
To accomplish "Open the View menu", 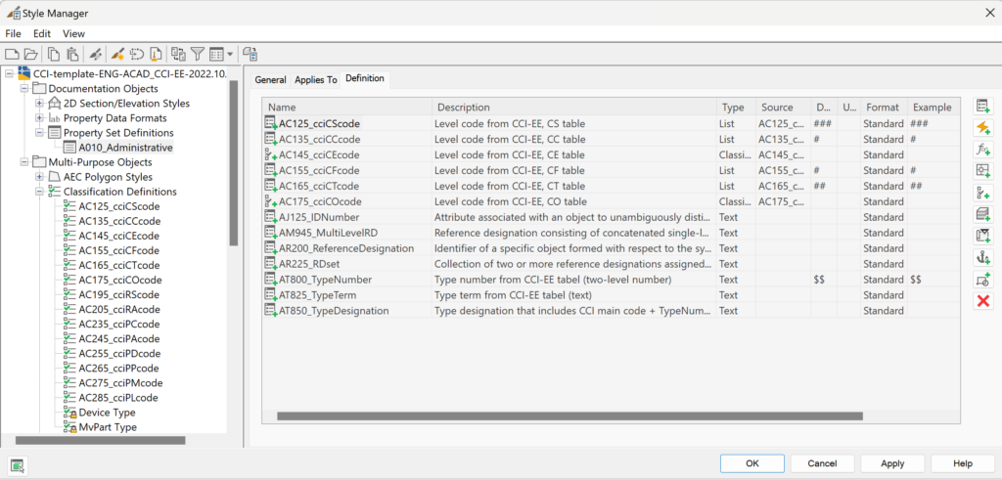I will coord(73,34).
